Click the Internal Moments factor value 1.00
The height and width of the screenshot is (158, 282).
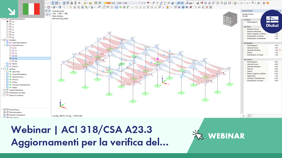coord(276,50)
